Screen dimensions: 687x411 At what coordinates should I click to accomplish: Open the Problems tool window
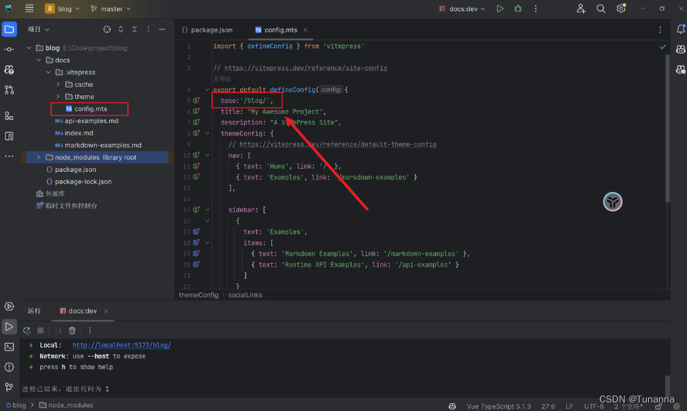pos(9,367)
